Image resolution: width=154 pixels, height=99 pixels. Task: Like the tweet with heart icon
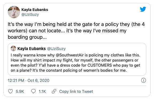10,91
